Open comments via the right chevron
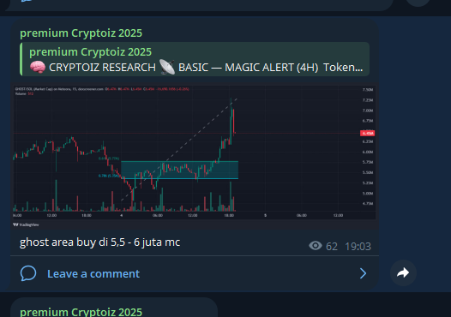The image size is (451, 317). [x=363, y=273]
